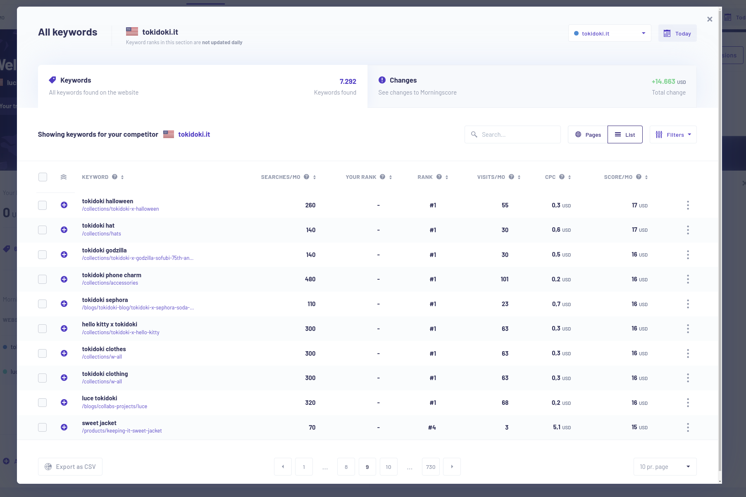Viewport: 746px width, 497px height.
Task: Check the tokidoki clothes row checkbox
Action: coord(43,353)
